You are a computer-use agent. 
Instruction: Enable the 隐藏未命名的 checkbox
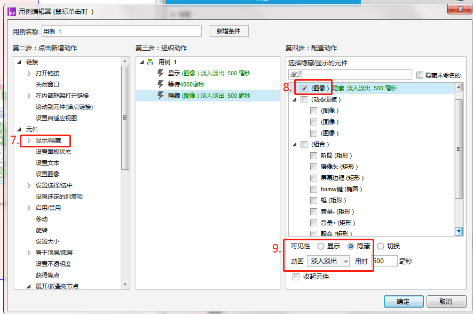coord(420,75)
